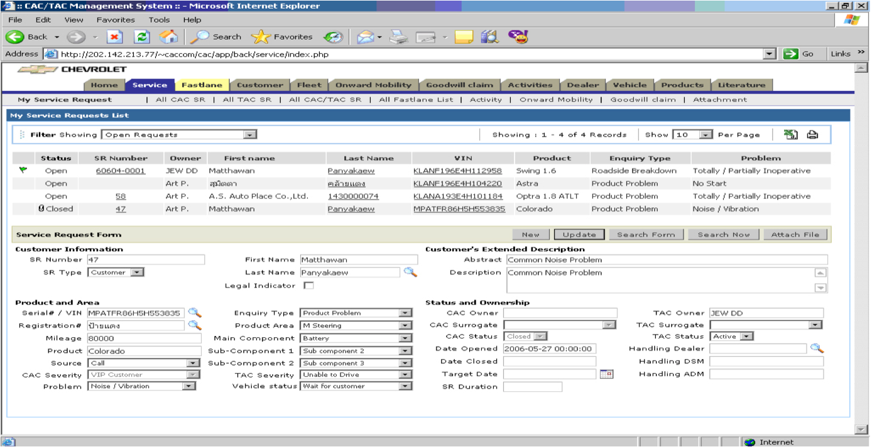This screenshot has width=877, height=447.
Task: Open the TAC Status dropdown
Action: click(731, 337)
